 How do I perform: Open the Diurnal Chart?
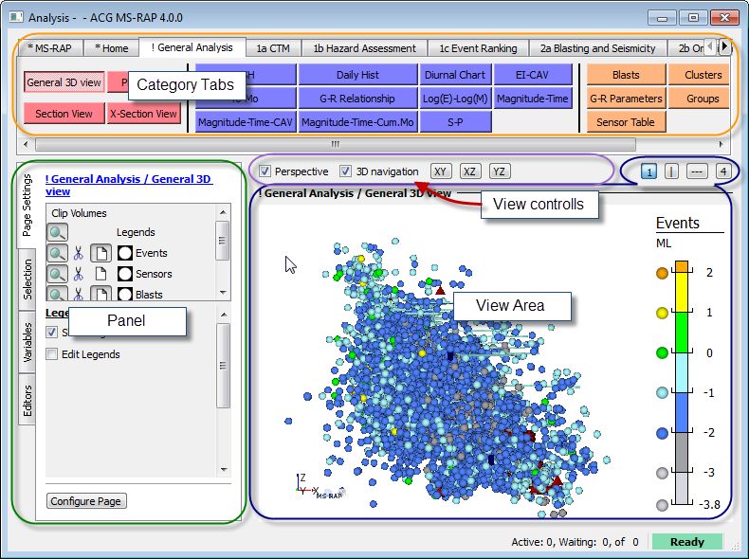point(455,75)
